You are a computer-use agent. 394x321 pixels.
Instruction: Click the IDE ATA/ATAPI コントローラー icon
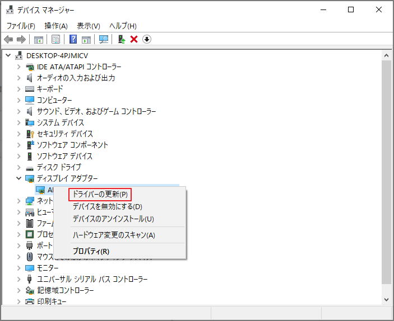[30, 67]
